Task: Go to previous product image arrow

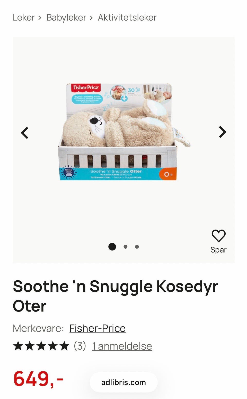Action: click(25, 133)
